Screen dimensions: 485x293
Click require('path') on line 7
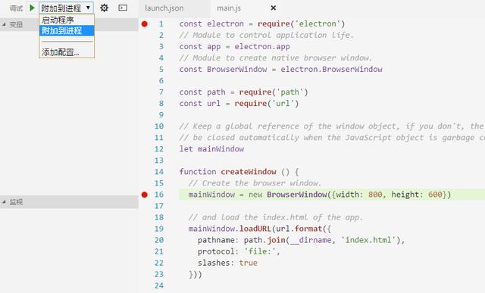coord(274,92)
